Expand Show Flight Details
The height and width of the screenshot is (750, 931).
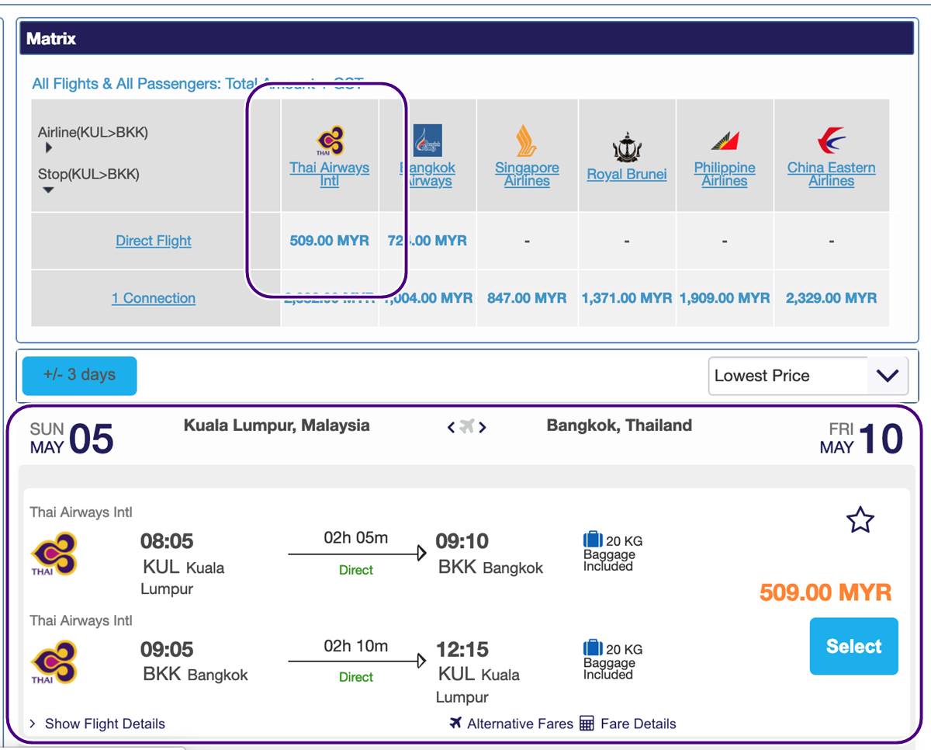97,724
